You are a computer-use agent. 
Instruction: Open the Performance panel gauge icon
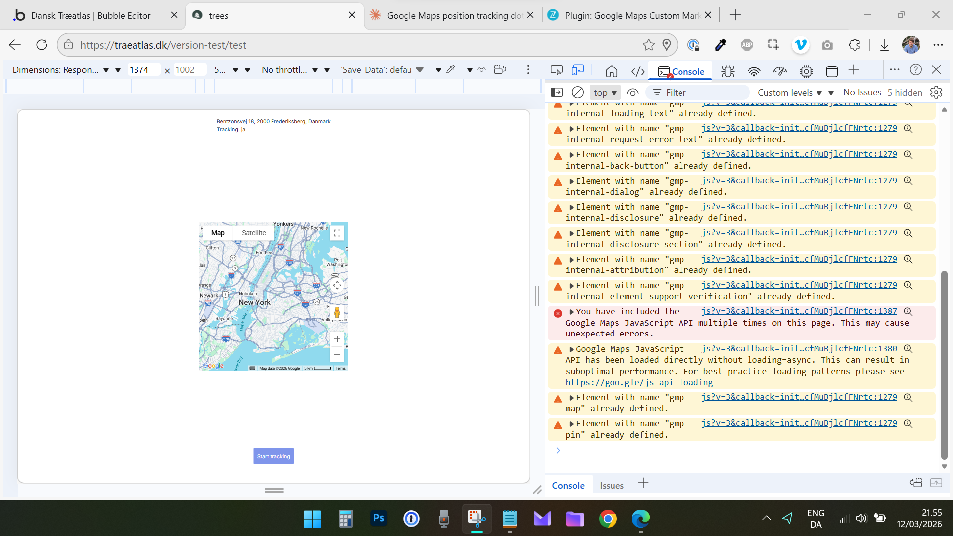[x=780, y=71]
